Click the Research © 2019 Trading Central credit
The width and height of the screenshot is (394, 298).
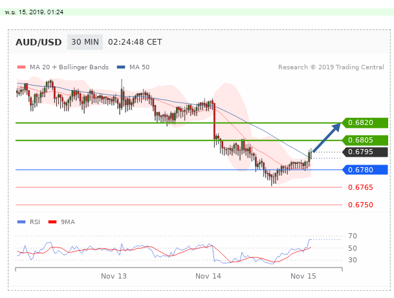(x=331, y=67)
